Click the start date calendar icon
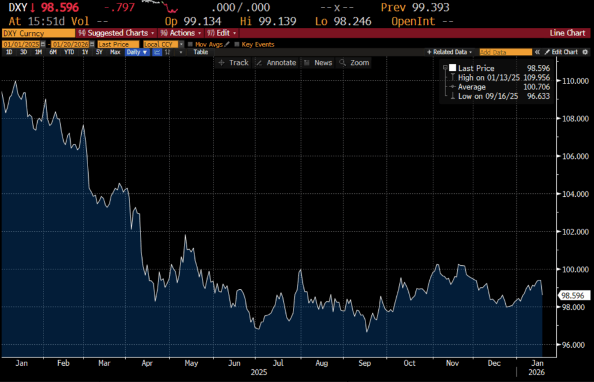Viewport: 594px width, 382px height. (42, 44)
